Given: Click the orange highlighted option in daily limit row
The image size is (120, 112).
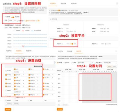Looking at the screenshot, I should [30, 21].
